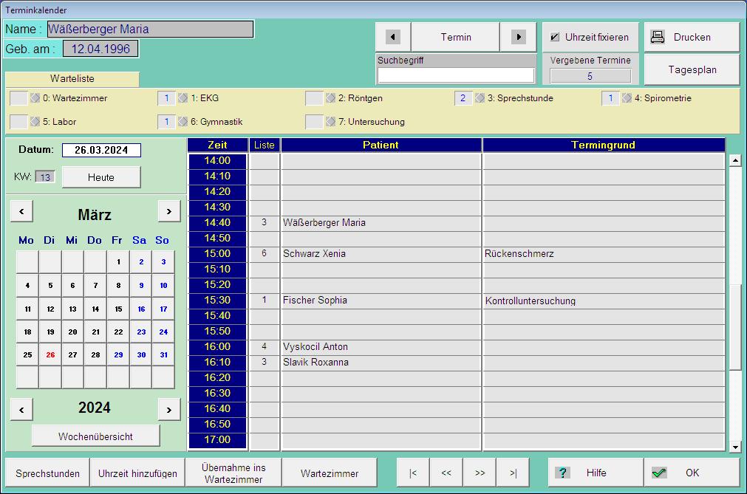Screen dimensions: 747x494
Task: Click diamond icon beside 6: Gymnastik
Action: tap(183, 122)
